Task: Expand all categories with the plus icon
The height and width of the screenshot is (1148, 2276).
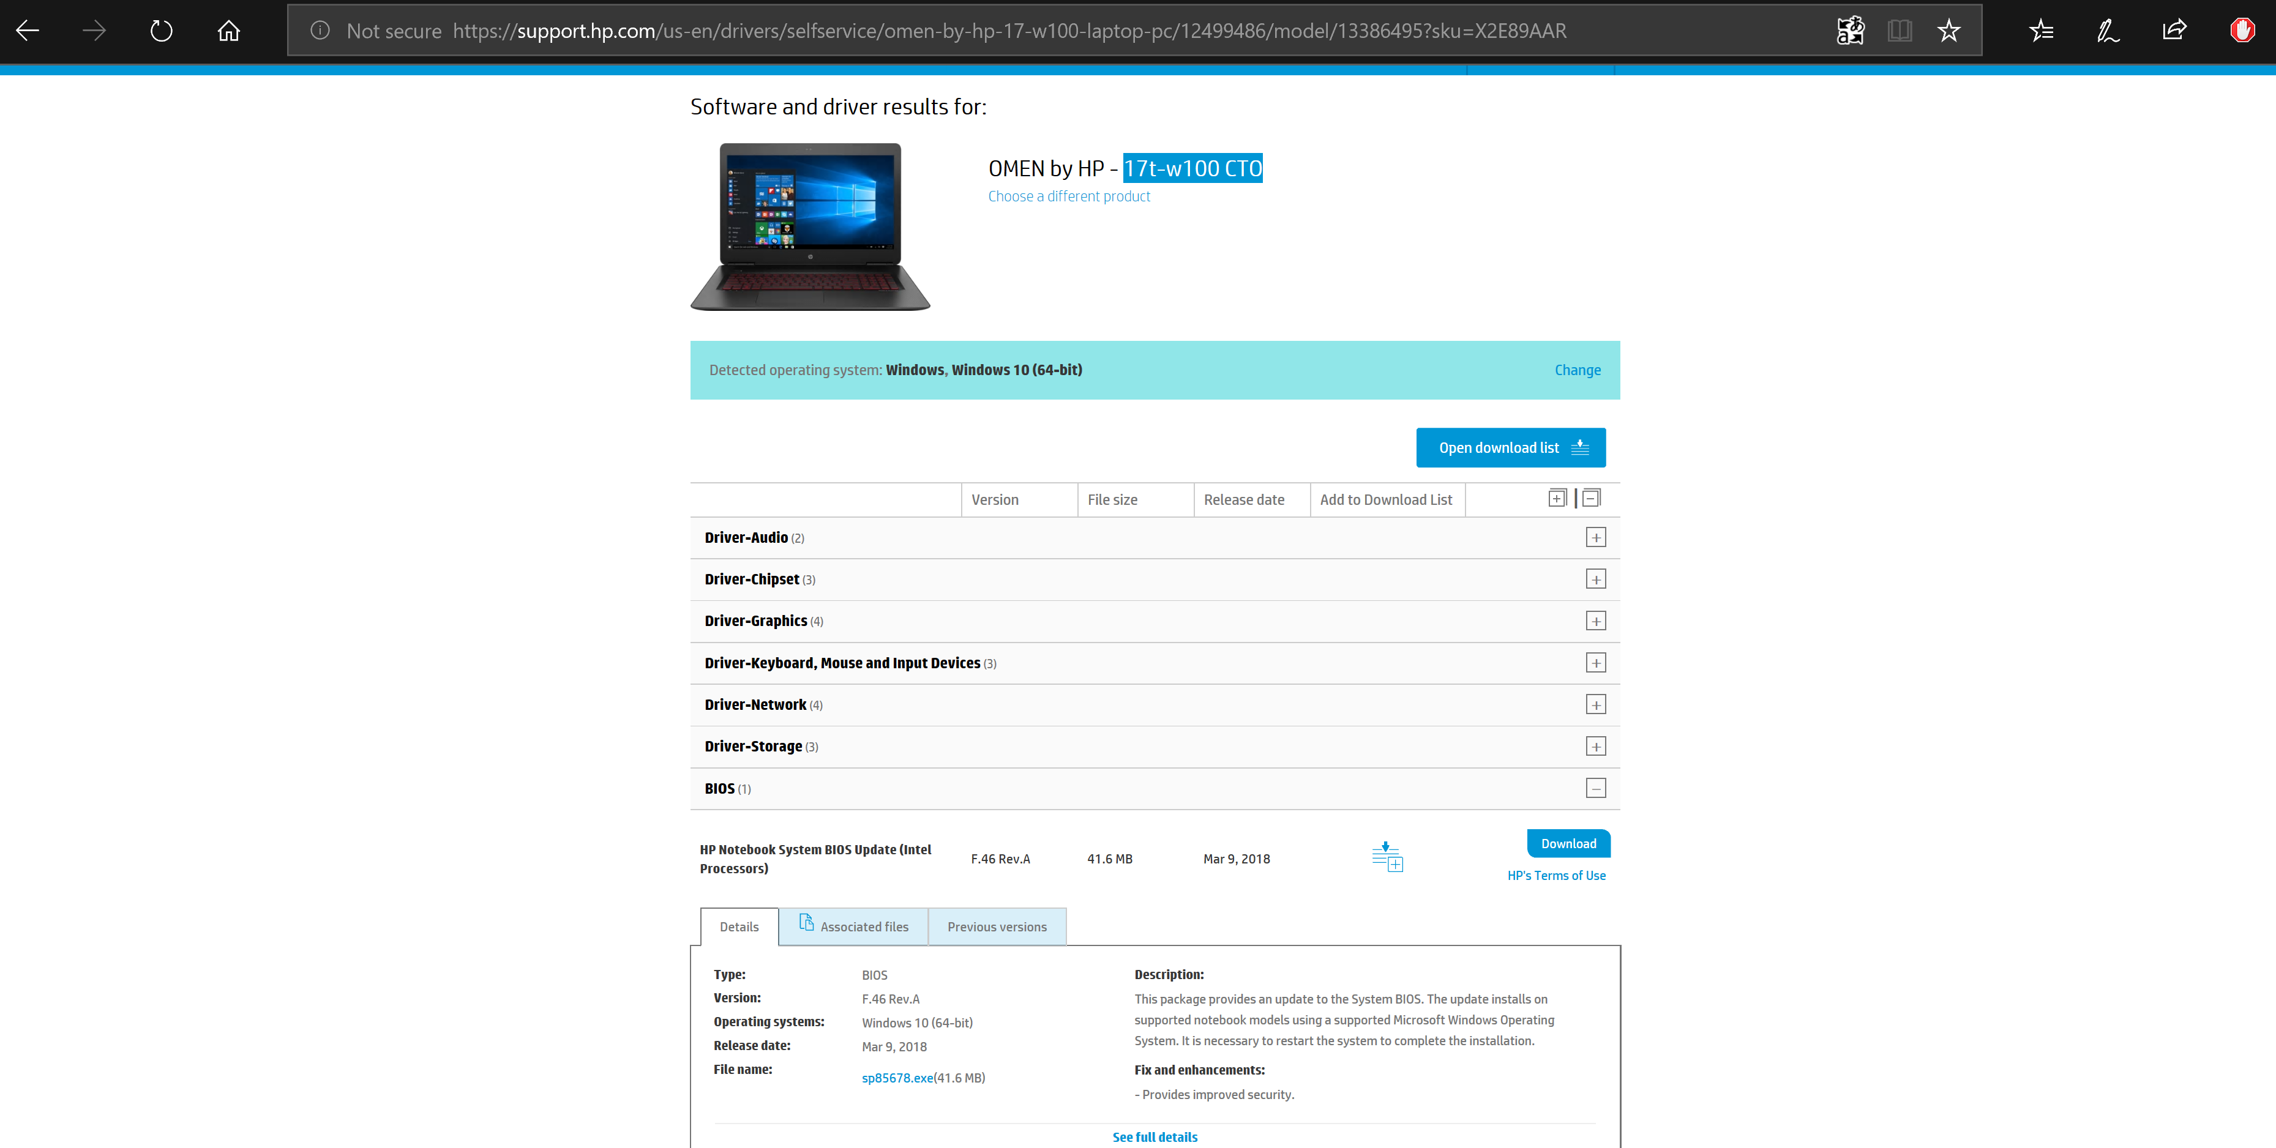Action: [1557, 499]
